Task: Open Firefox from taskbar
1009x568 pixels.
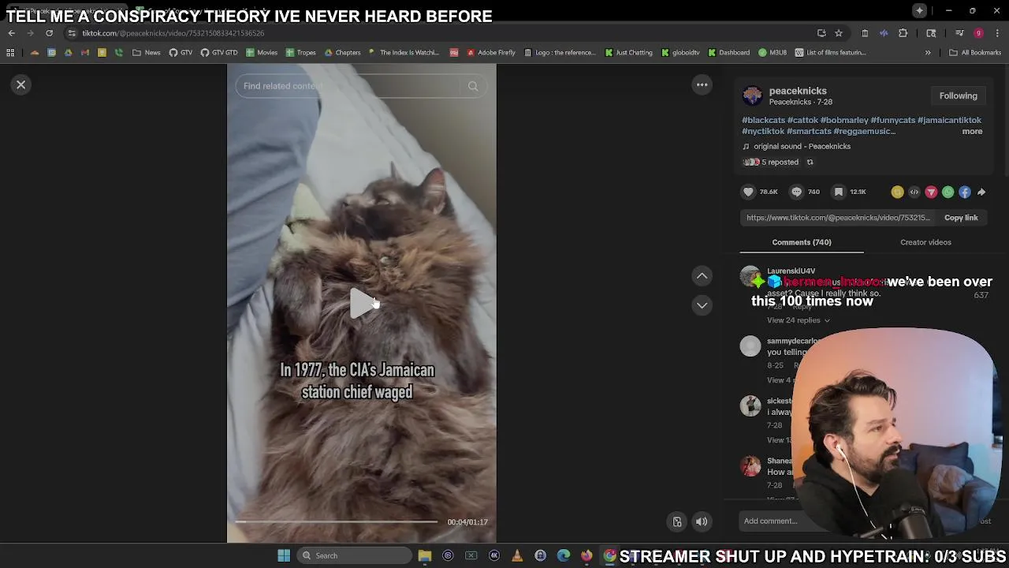Action: click(x=586, y=555)
